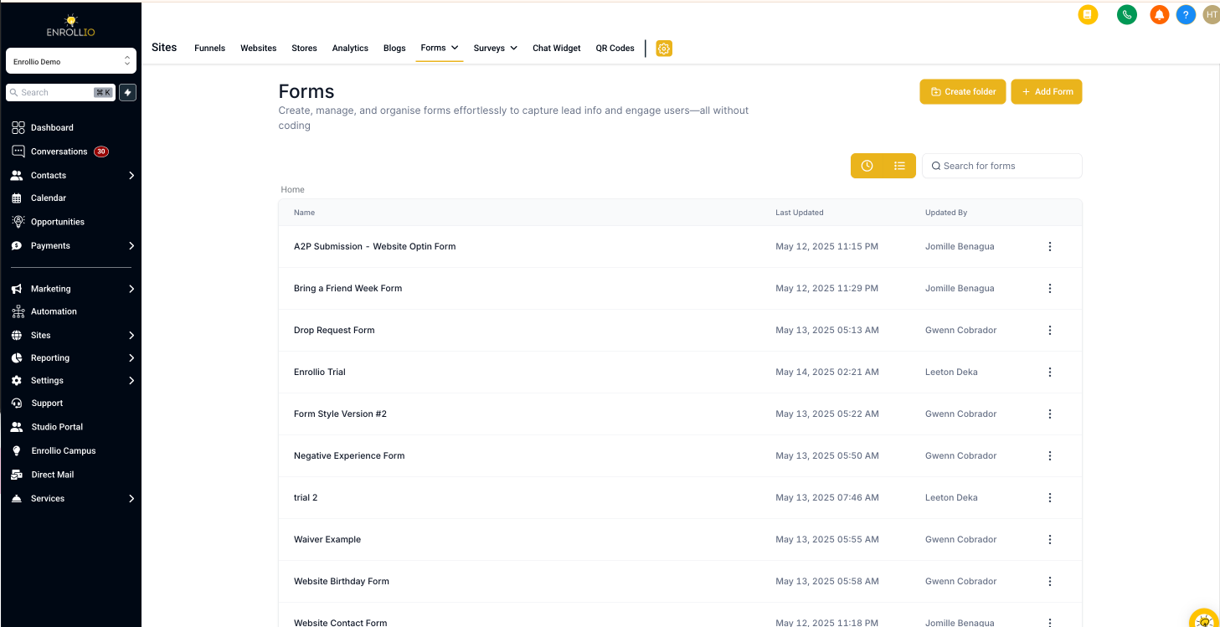The width and height of the screenshot is (1220, 627).
Task: Open Sites settings gear icon
Action: tap(664, 49)
